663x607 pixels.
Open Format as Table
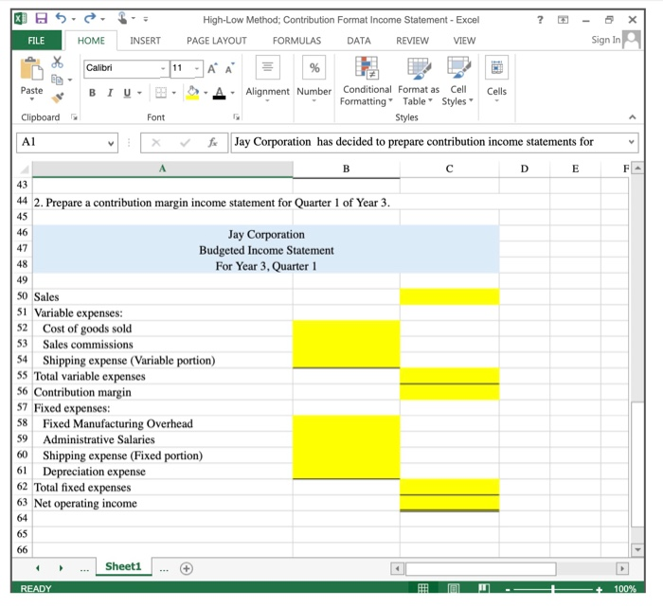[419, 81]
